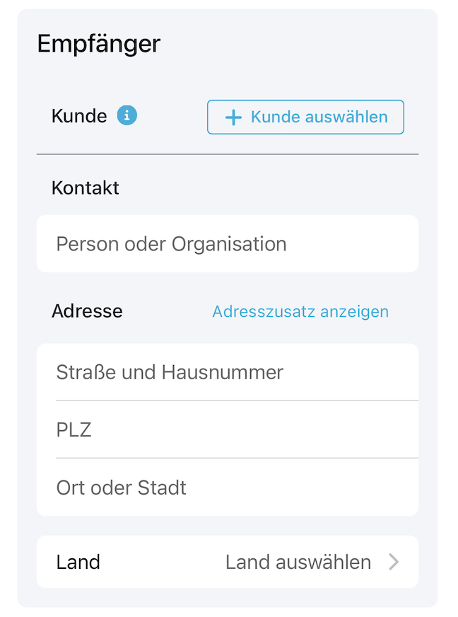The image size is (458, 617).
Task: Click the plus icon in Kunde auswählen
Action: [233, 117]
